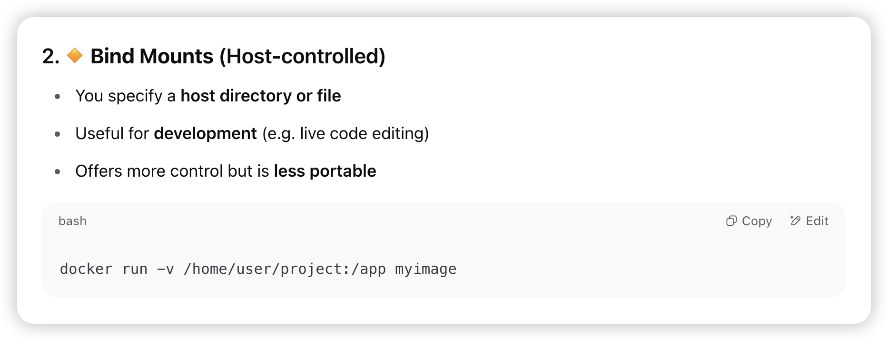Copy the bash code using the Copy label

click(757, 221)
